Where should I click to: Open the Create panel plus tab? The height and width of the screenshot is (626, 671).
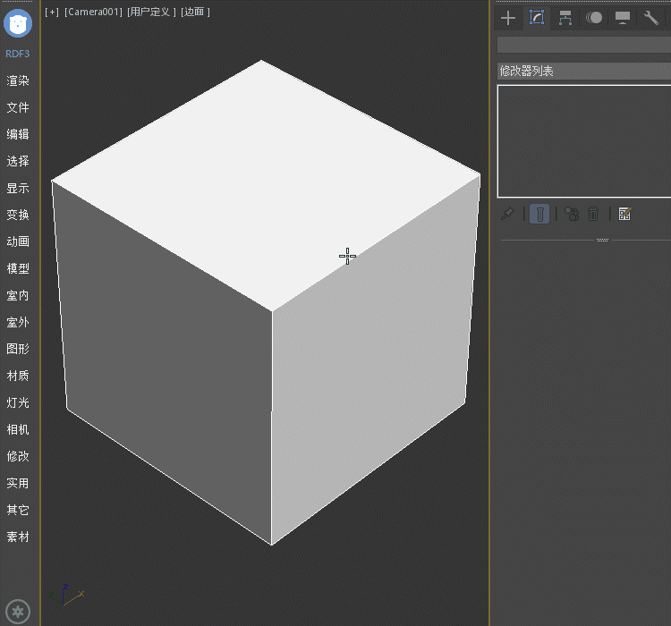pos(508,18)
